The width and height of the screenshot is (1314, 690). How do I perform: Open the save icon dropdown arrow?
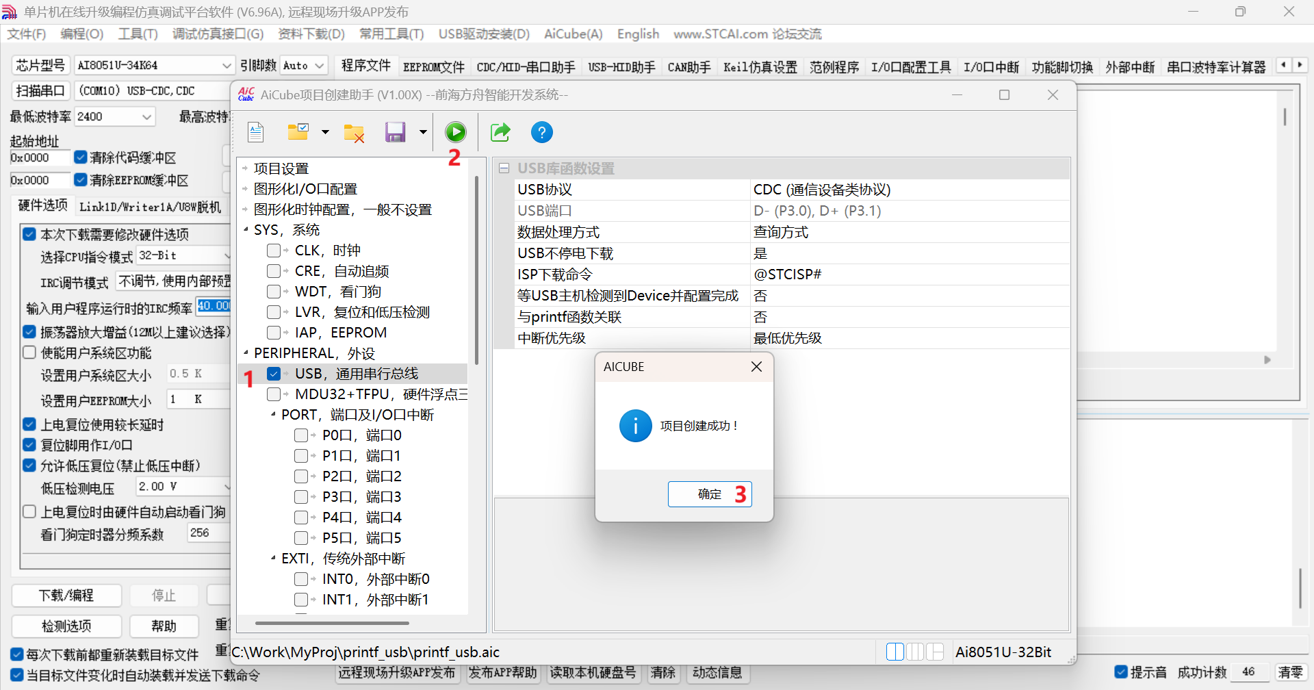423,132
